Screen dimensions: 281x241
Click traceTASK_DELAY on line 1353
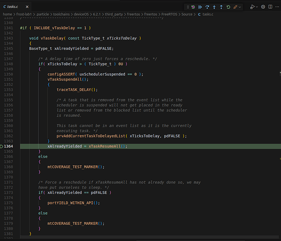click(74, 90)
